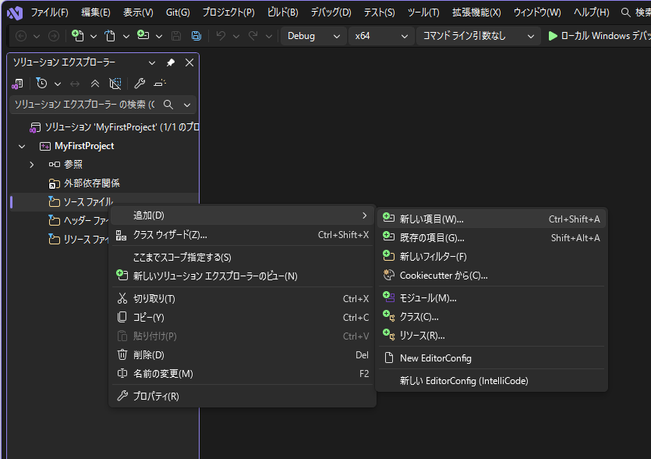This screenshot has width=651, height=459.
Task: Choose リソース(R)... in the submenu
Action: tap(492, 336)
